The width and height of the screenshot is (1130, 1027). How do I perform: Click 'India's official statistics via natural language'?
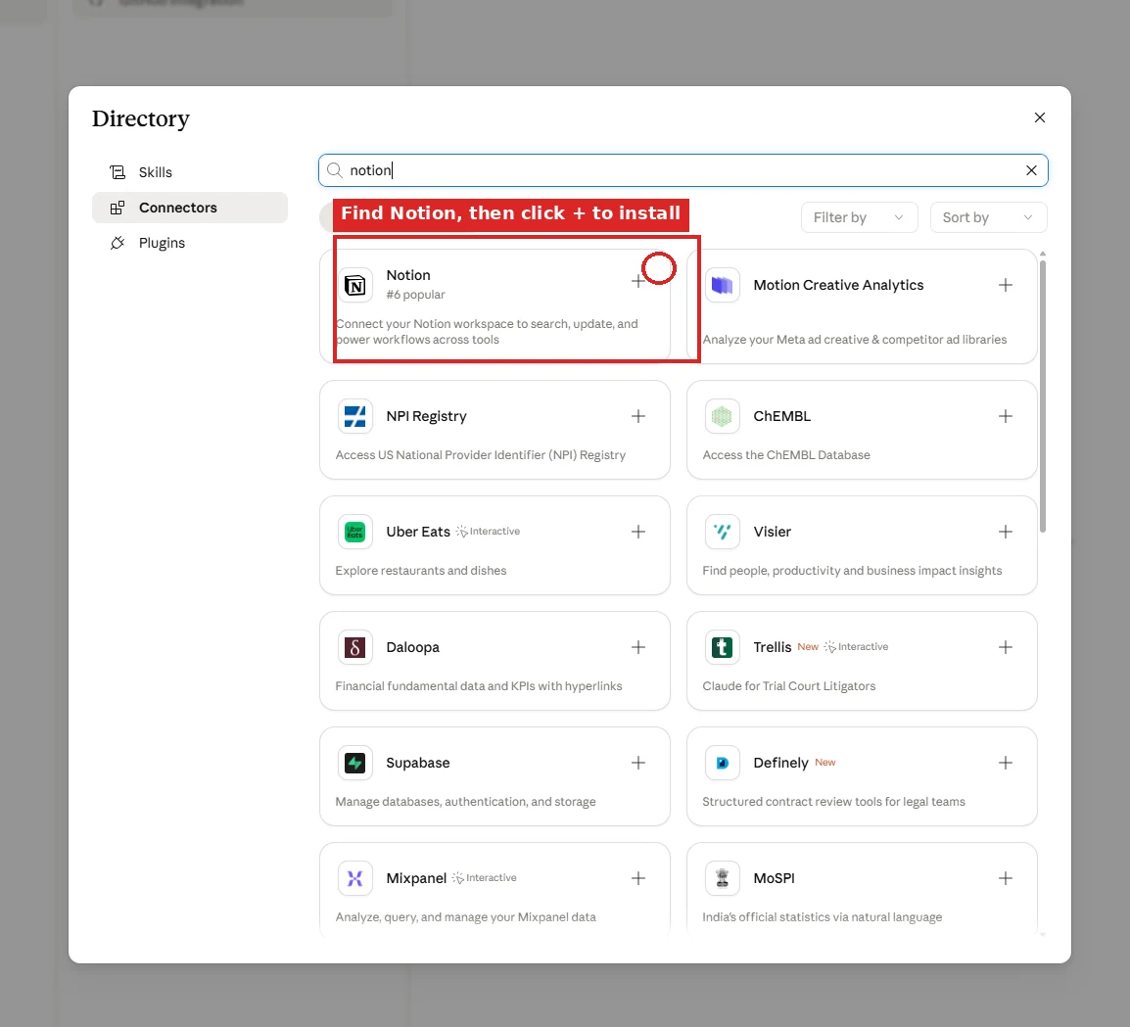pos(823,917)
